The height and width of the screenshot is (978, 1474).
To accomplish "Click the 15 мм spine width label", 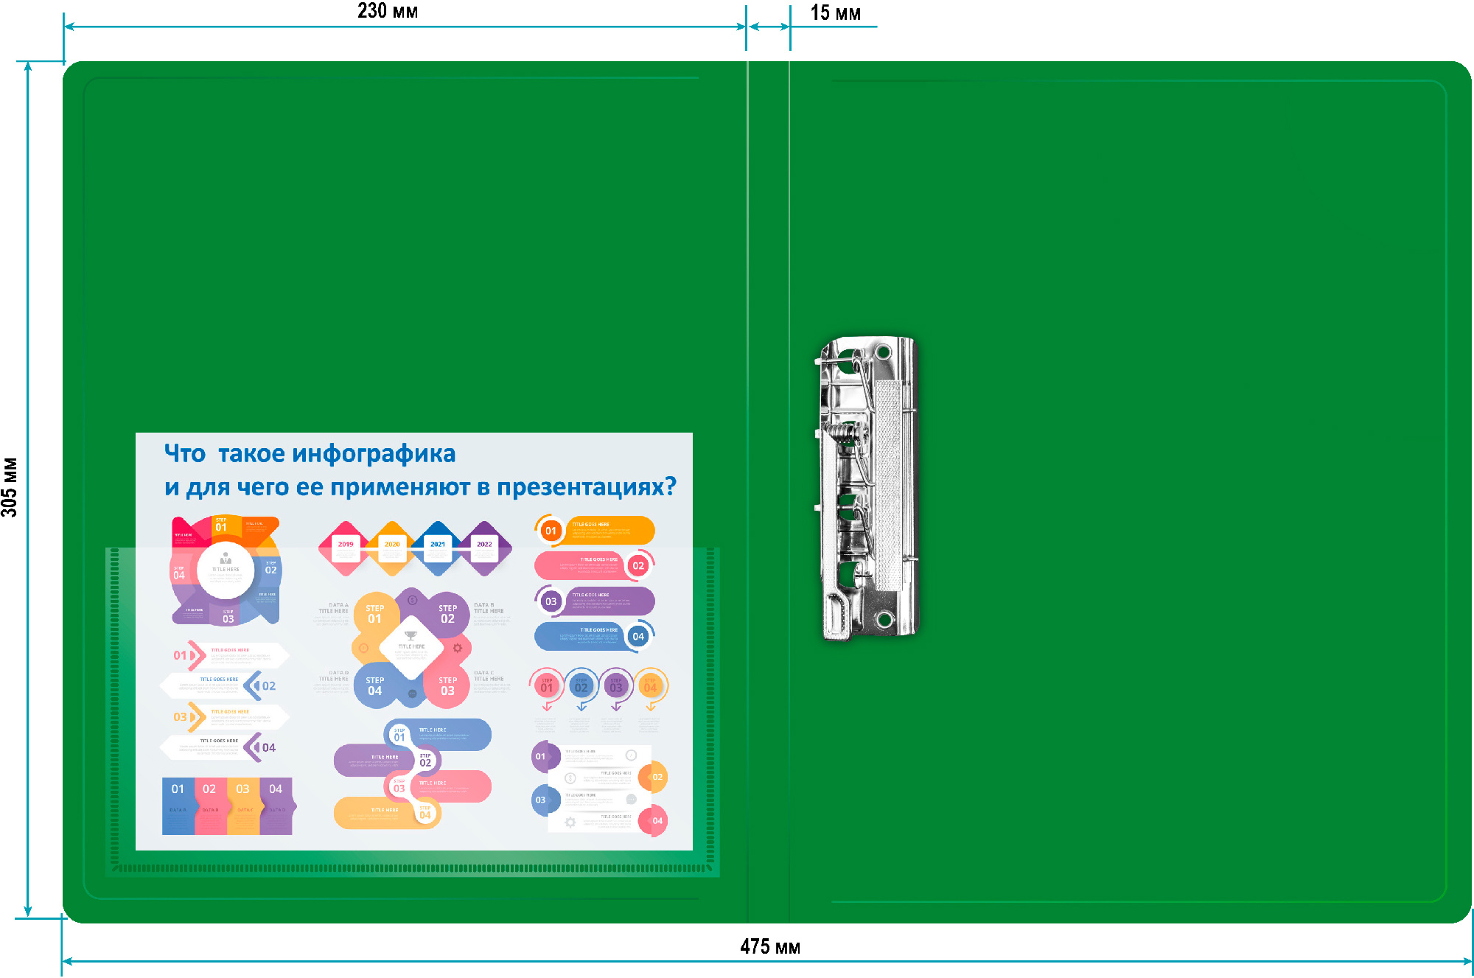I will point(835,13).
